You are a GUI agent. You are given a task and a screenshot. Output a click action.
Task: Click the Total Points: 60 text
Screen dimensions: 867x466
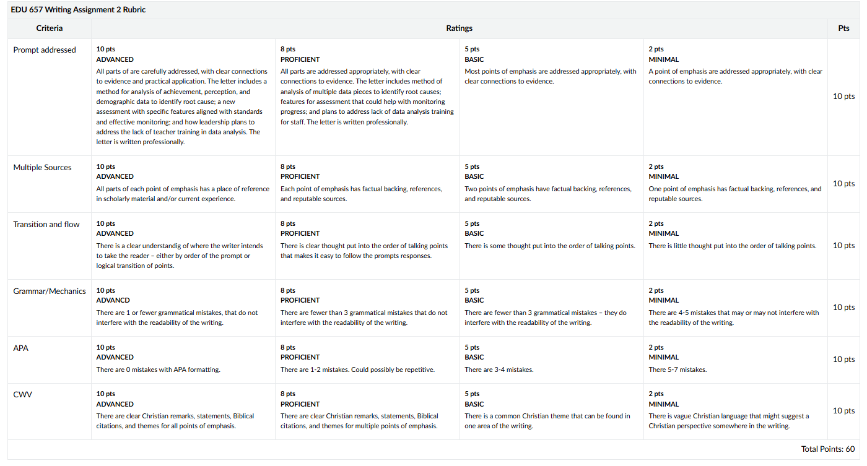(x=828, y=449)
